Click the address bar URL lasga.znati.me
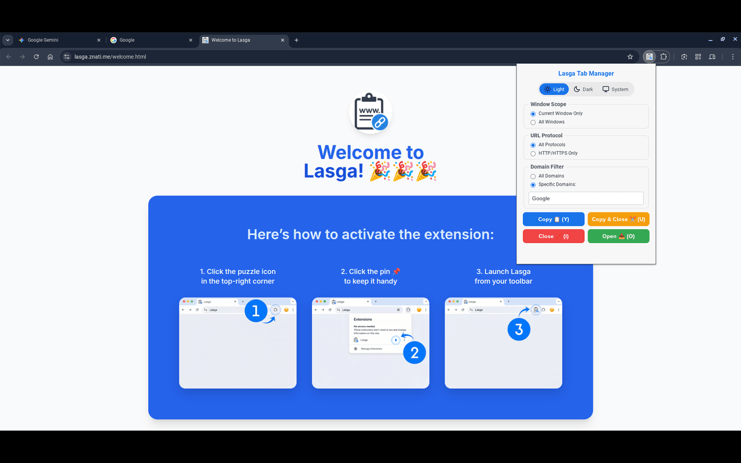Viewport: 741px width, 463px height. 110,57
